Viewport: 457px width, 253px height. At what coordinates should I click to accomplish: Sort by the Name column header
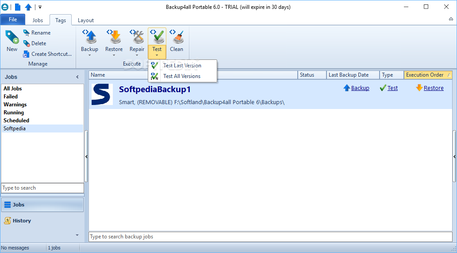[x=193, y=75]
